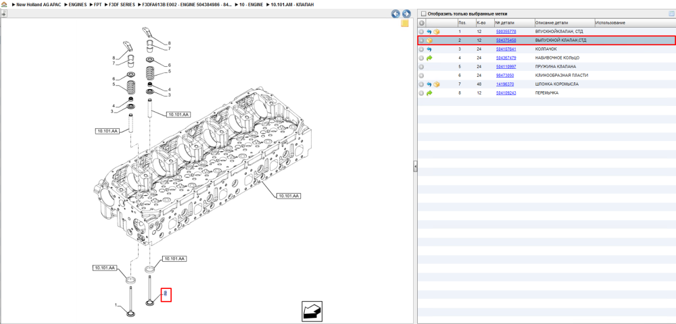Viewport: 676px width, 324px height.
Task: Select the ВПУСКНОЙКЛАПАН, СТД description
Action: (x=559, y=32)
